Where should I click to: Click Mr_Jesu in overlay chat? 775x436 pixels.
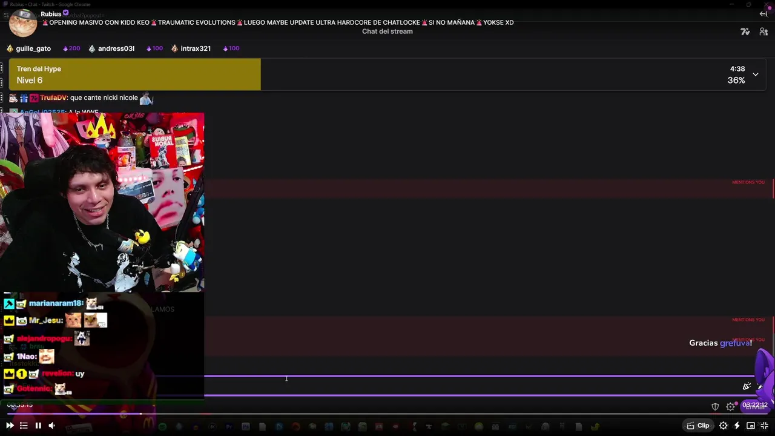pyautogui.click(x=45, y=320)
